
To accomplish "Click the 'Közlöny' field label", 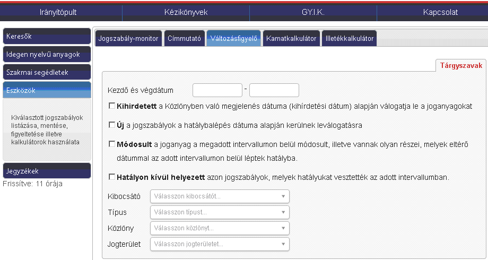I will tap(121, 228).
